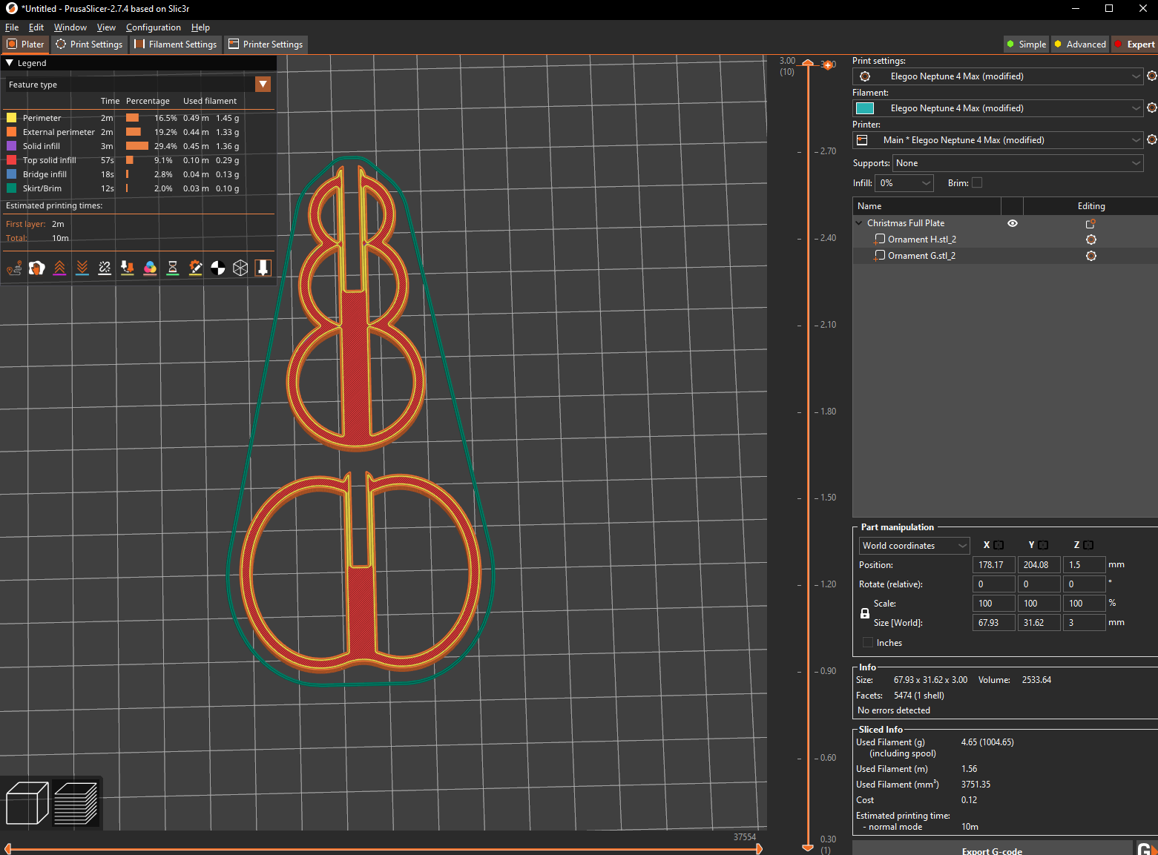Toggle Wipe visibility hand icon
1158x855 pixels.
[x=36, y=268]
